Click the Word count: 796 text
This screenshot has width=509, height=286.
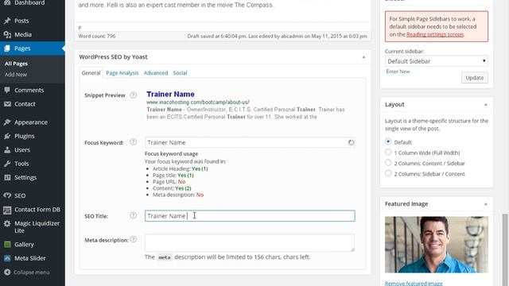click(97, 37)
